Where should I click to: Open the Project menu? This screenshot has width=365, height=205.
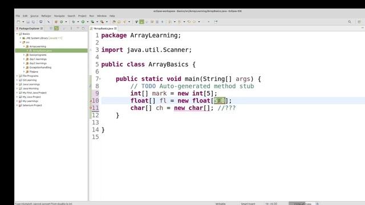82,16
